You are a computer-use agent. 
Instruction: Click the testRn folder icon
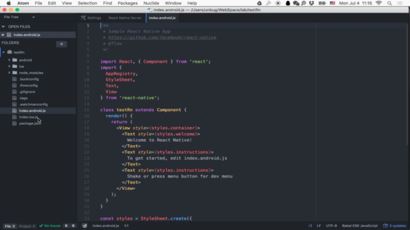pyautogui.click(x=10, y=52)
